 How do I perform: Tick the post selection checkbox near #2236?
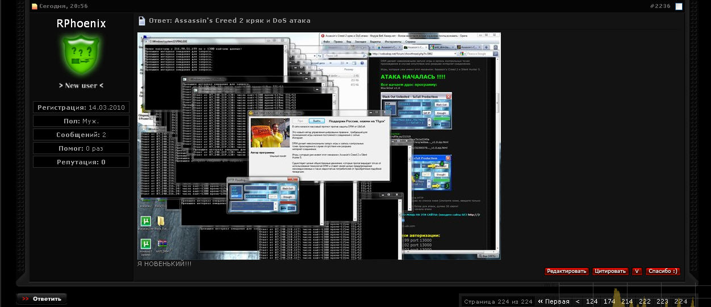click(x=679, y=6)
